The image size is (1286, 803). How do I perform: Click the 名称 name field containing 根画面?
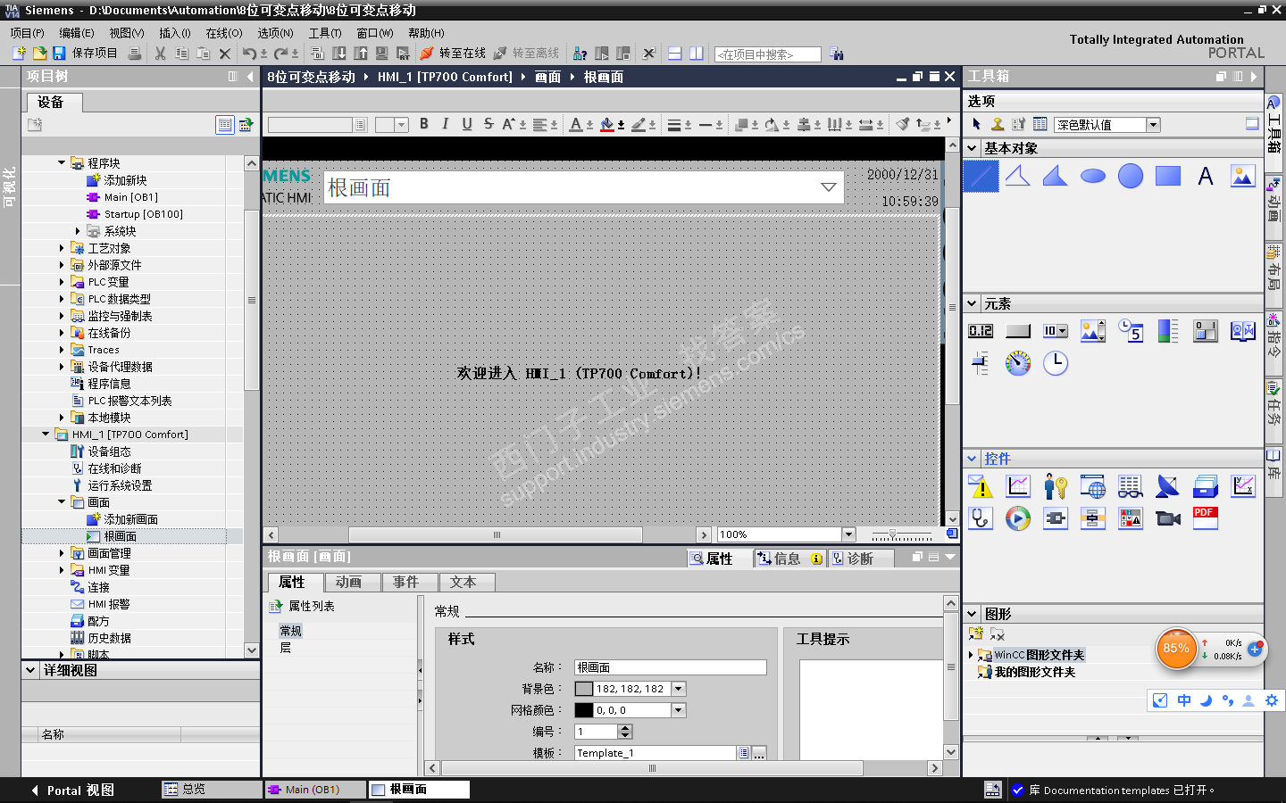point(670,667)
